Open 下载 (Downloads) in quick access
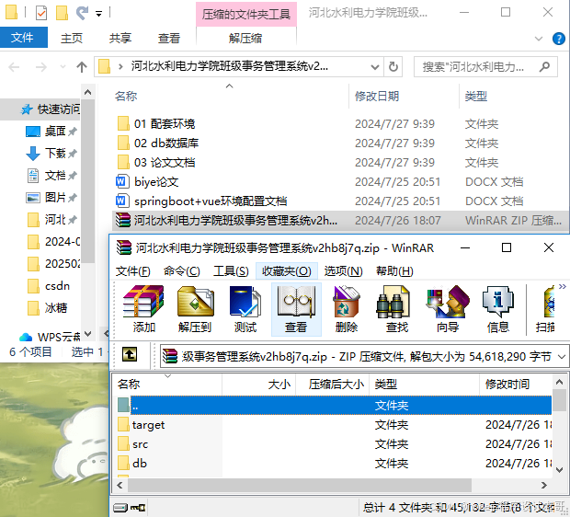The height and width of the screenshot is (517, 570). point(51,154)
